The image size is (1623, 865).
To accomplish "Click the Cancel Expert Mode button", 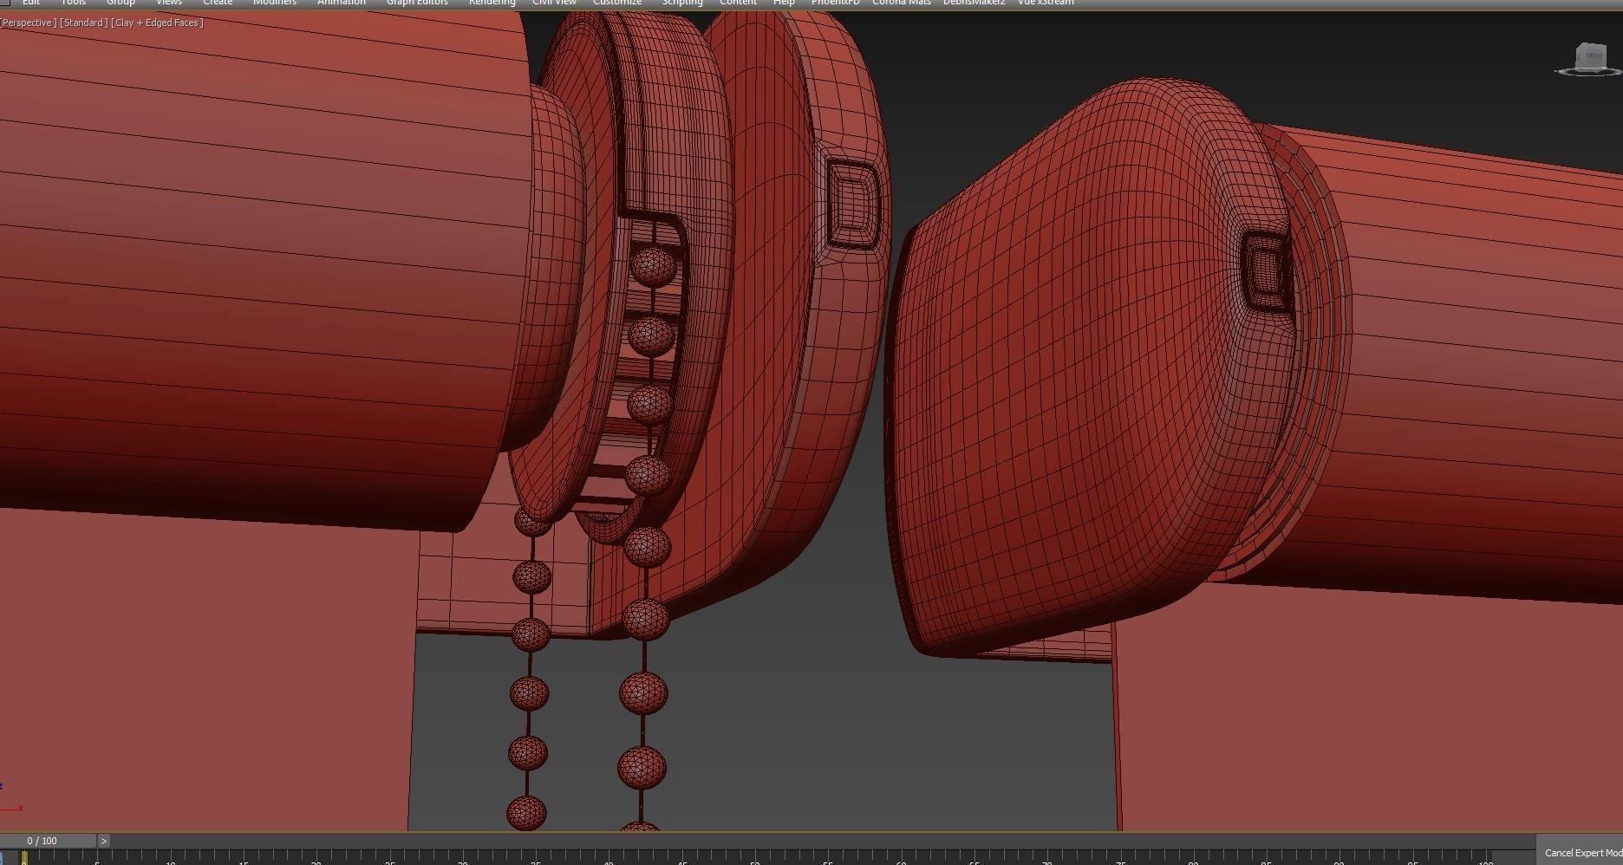I will (1581, 853).
